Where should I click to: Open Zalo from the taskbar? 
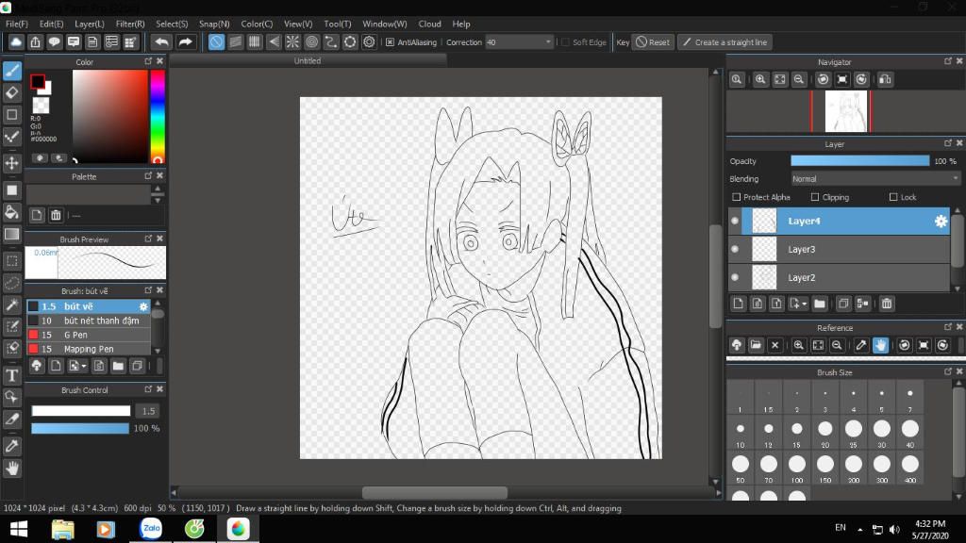(x=151, y=529)
